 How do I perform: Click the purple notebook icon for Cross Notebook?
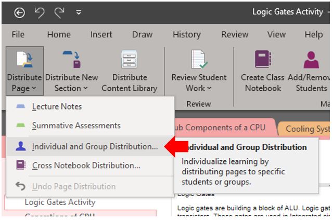(21, 165)
